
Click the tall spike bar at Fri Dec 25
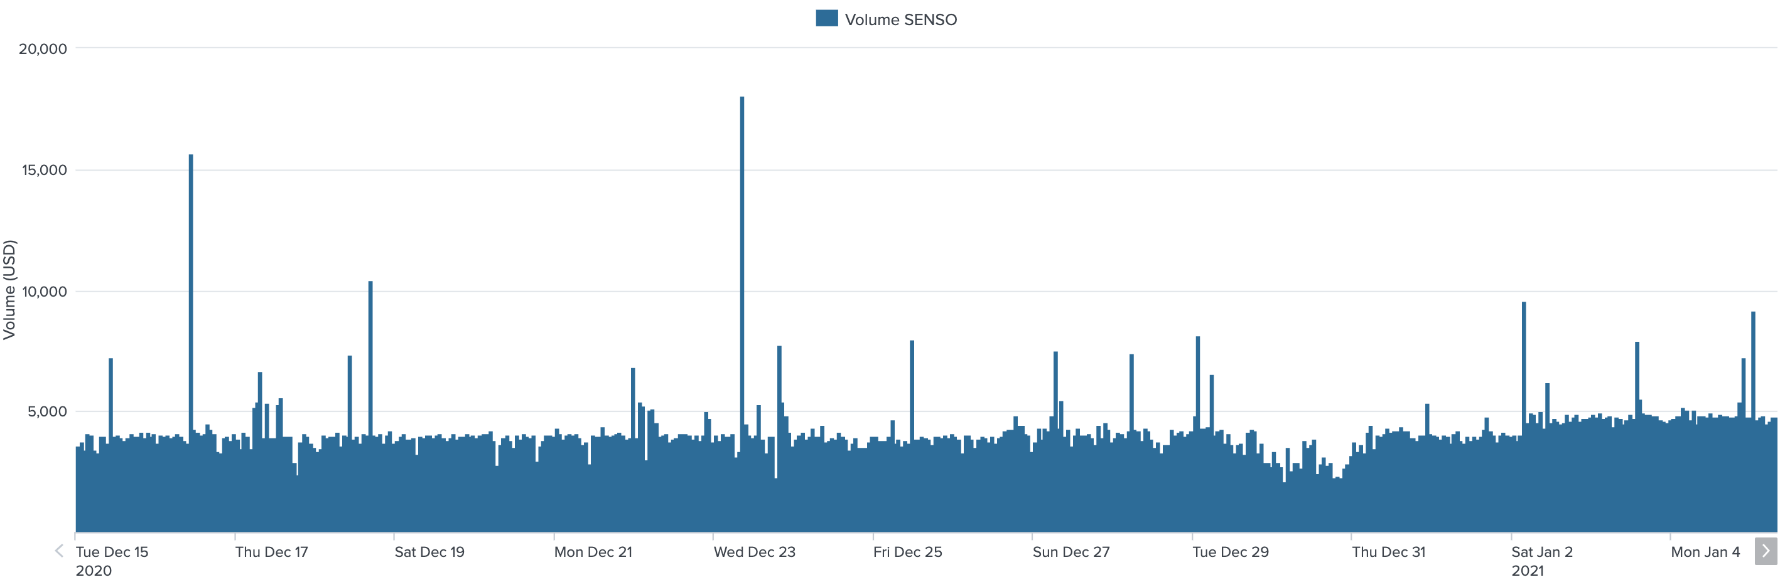pyautogui.click(x=912, y=436)
